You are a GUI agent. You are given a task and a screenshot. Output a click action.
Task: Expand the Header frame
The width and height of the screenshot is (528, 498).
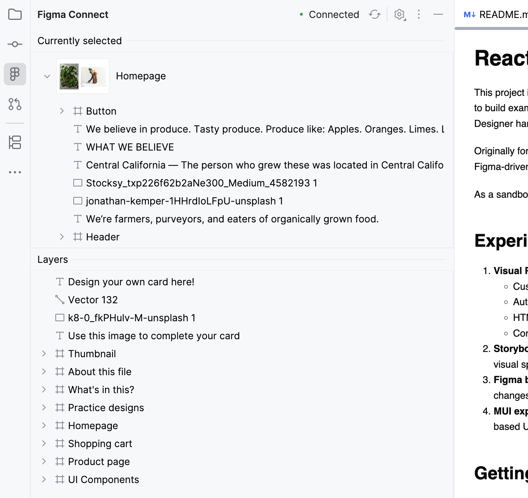pos(62,237)
